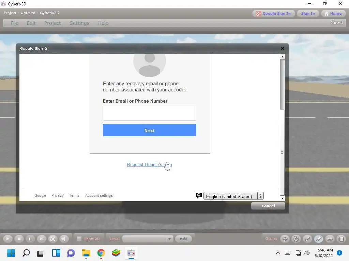
Task: Go to Home via header button
Action: pos(333,14)
